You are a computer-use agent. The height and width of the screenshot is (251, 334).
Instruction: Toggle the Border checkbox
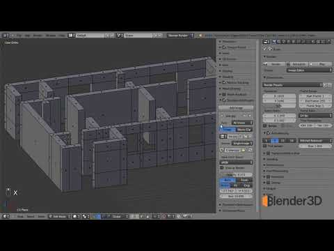(x=265, y=125)
